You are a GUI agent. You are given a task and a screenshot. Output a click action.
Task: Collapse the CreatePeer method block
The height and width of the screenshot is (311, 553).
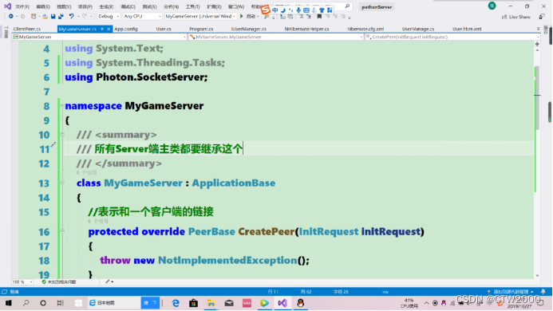tap(62, 231)
